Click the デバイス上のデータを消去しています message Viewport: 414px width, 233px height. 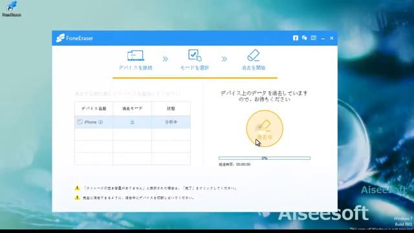tap(264, 96)
